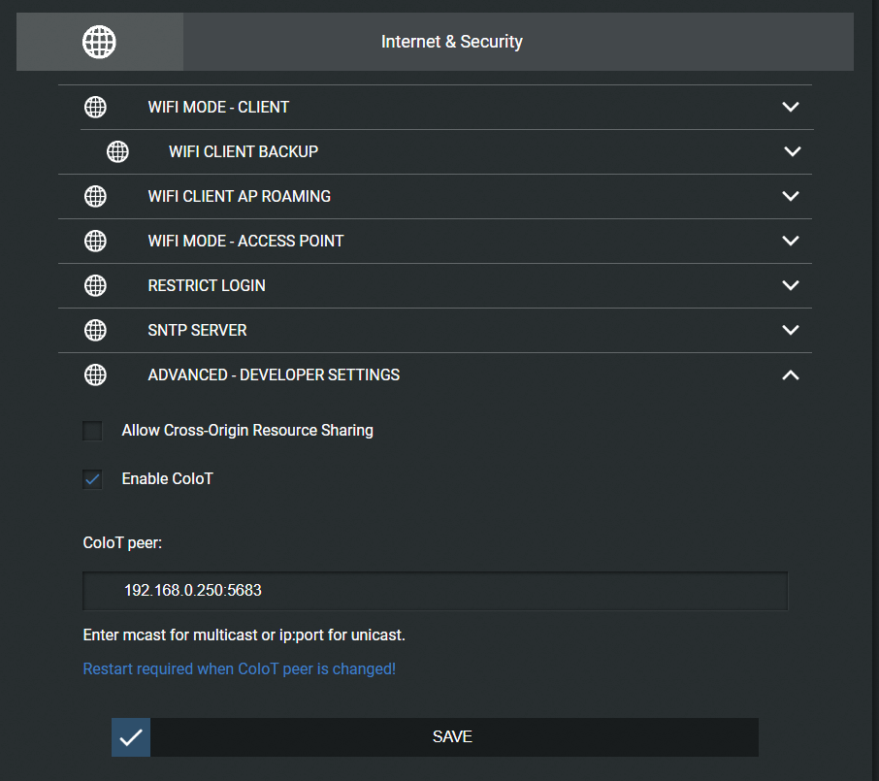Select the WIFI CLIENT BACKUP section title

pyautogui.click(x=244, y=151)
